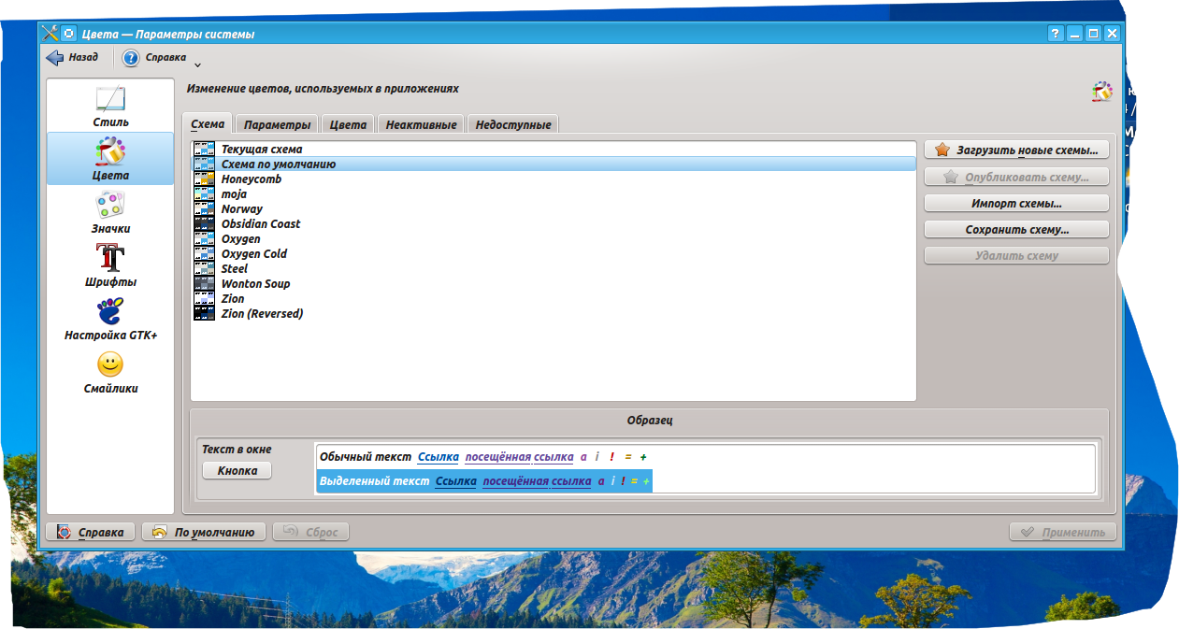Open the Неактивные tab

coord(421,125)
